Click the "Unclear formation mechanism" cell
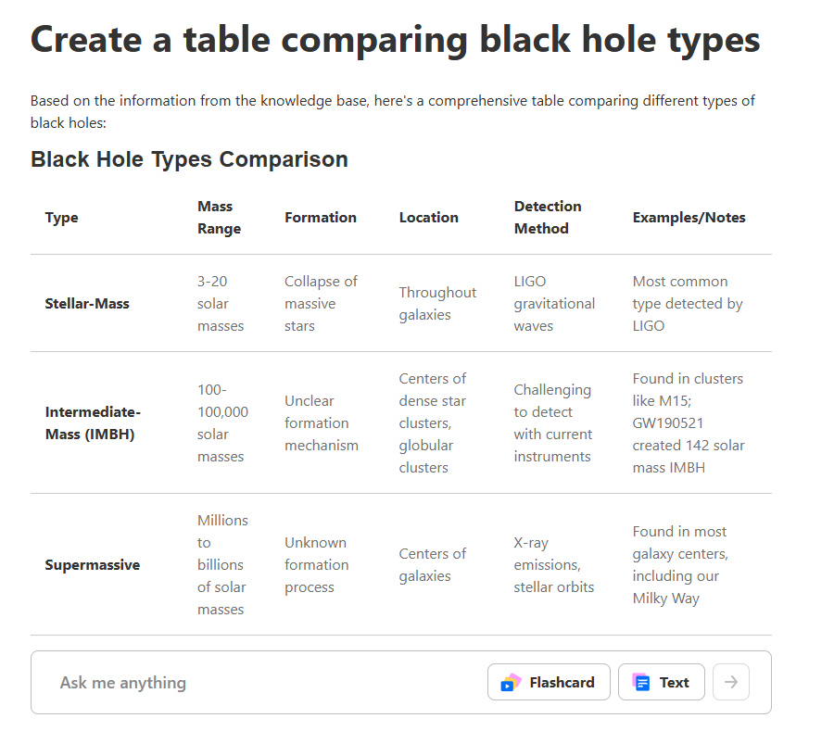This screenshot has height=731, width=834. pos(321,423)
